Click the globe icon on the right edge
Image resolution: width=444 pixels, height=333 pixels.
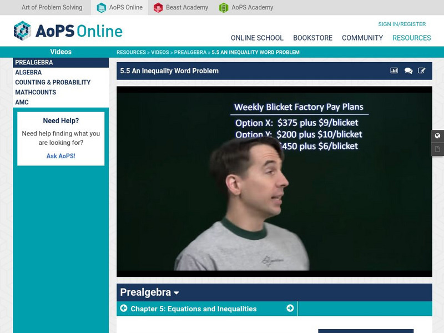tap(437, 136)
